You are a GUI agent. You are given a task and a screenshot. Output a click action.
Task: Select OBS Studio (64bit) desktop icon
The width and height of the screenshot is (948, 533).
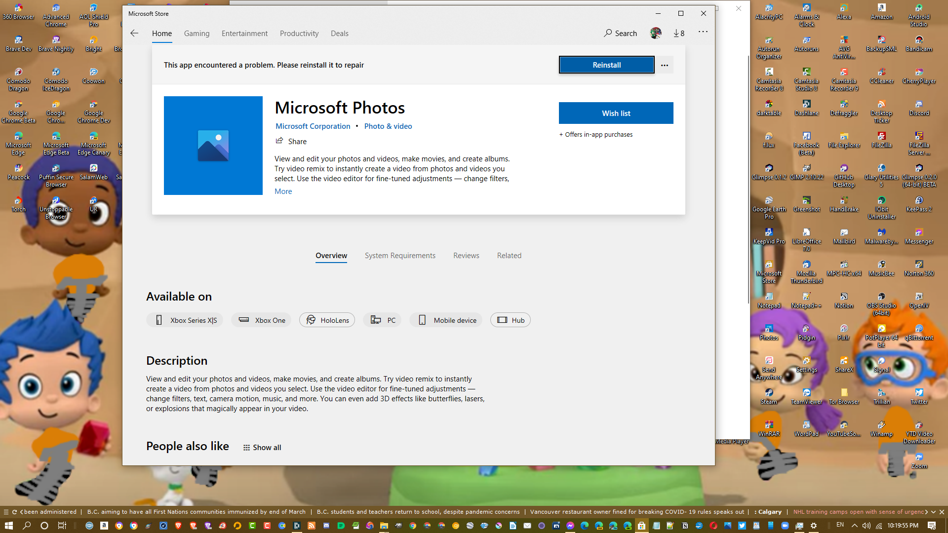click(881, 305)
